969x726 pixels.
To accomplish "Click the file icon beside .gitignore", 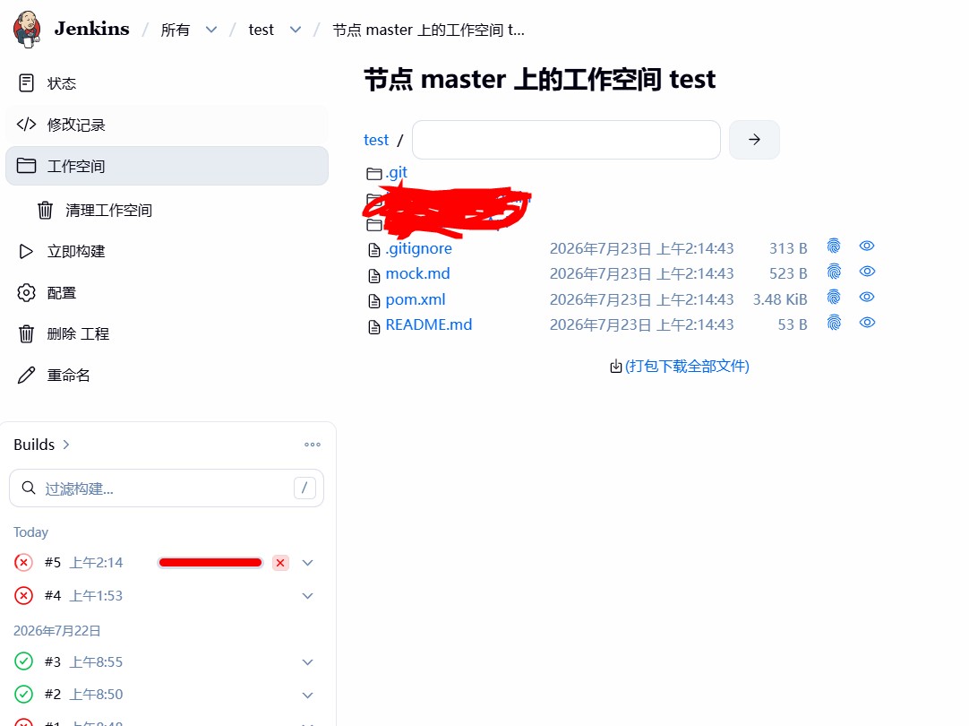I will pyautogui.click(x=373, y=250).
